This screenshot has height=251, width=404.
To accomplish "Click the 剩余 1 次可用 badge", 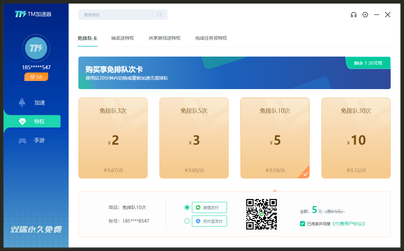I will 368,63.
